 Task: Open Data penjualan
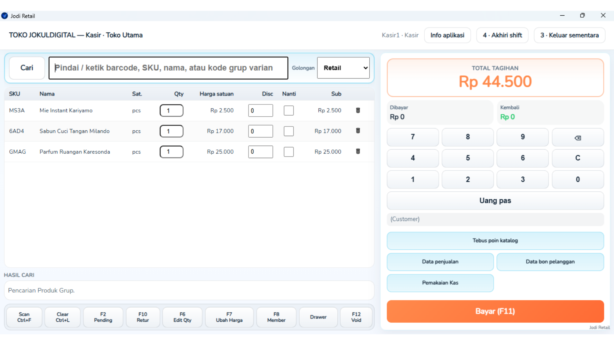[x=440, y=262]
